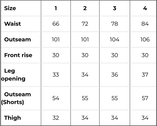Click the Front rise row label
Viewport: 157px width, 126px height.
pyautogui.click(x=21, y=55)
